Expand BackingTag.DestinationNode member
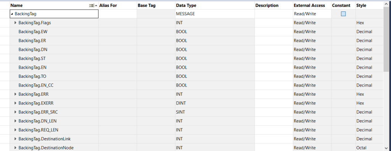Screen dimensions: 391x151 tap(15, 148)
